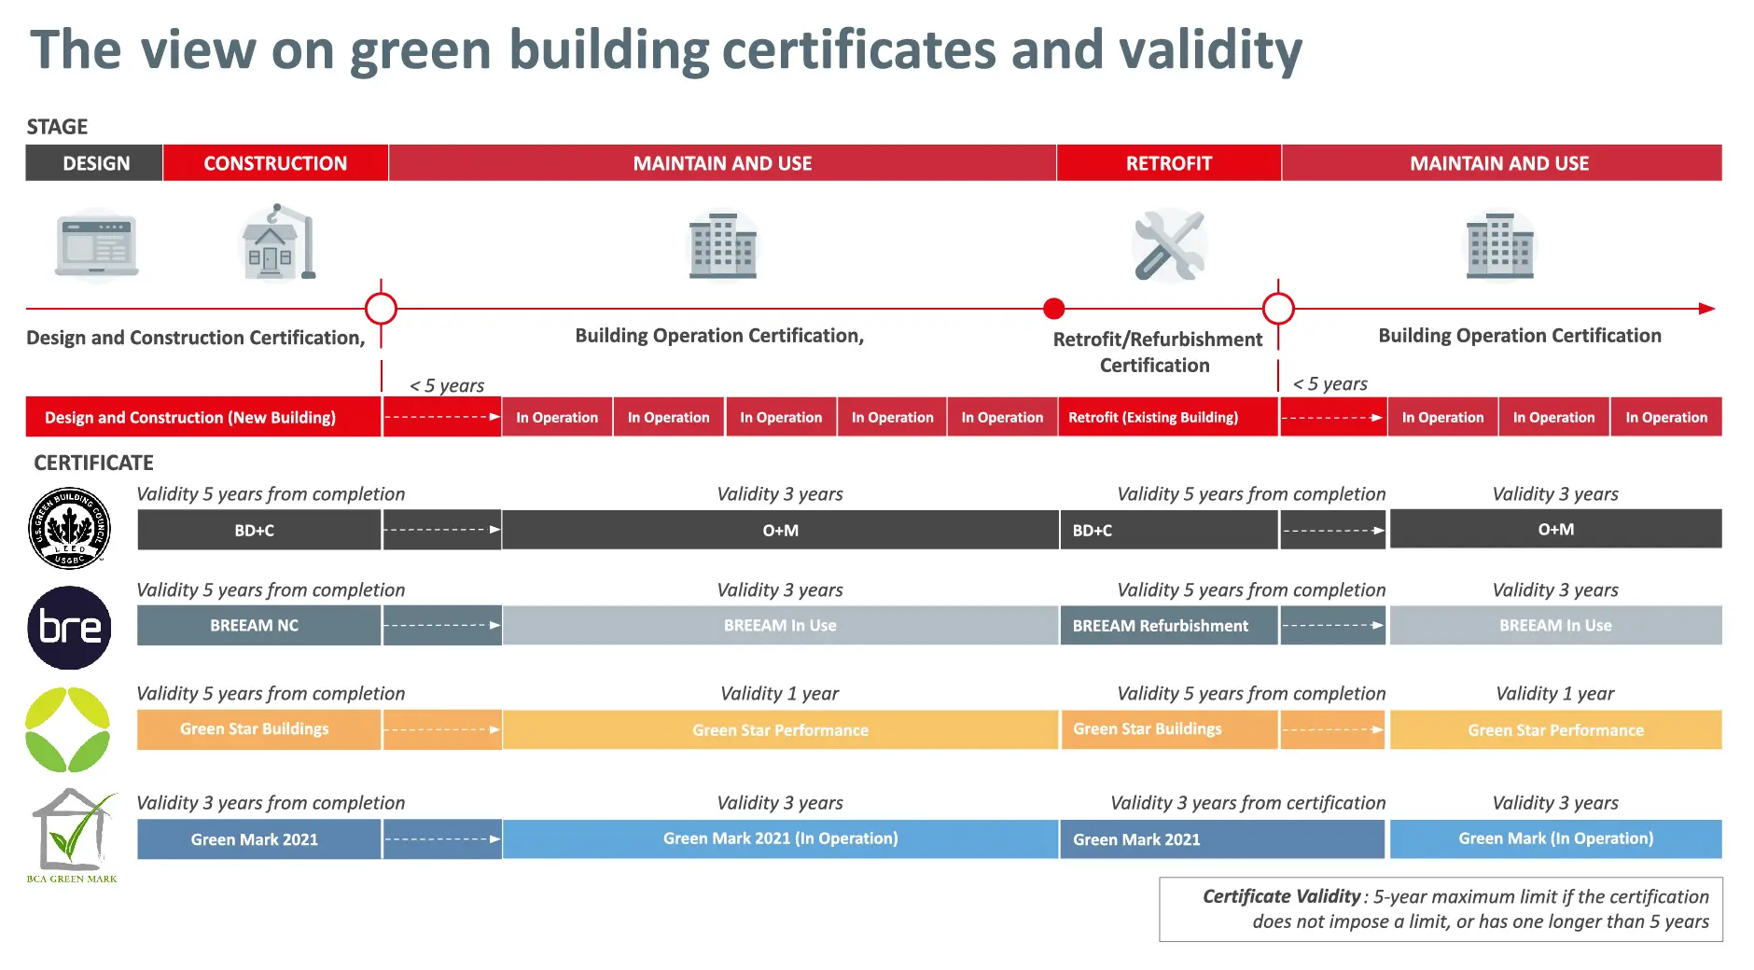Click the BCA Green Mark house logo
The height and width of the screenshot is (970, 1754).
tap(73, 835)
